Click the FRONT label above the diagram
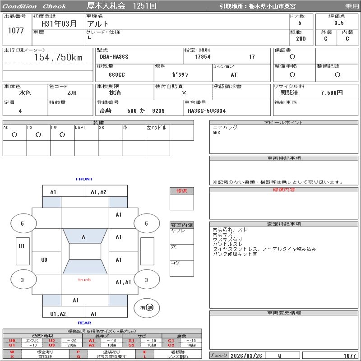 pyautogui.click(x=84, y=179)
